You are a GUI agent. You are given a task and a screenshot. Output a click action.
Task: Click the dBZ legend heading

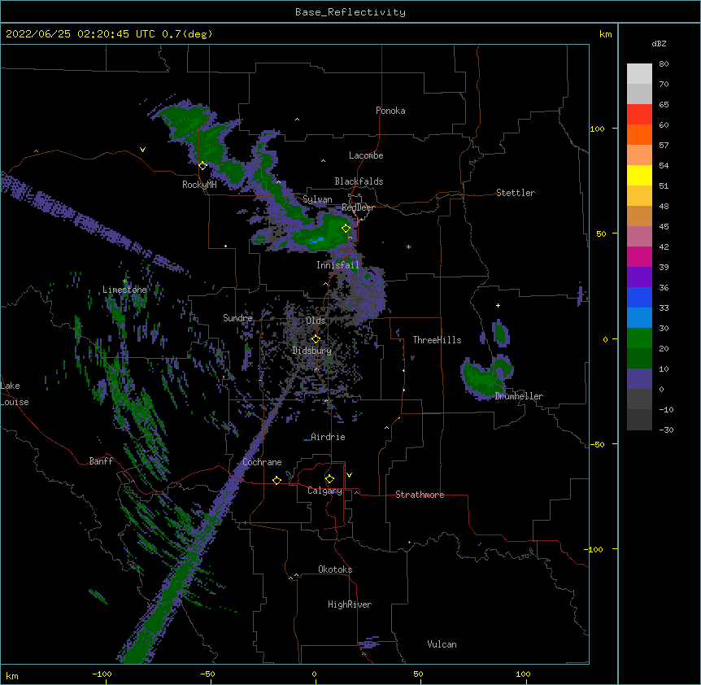(659, 44)
